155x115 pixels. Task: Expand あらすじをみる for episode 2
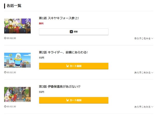[144, 72]
